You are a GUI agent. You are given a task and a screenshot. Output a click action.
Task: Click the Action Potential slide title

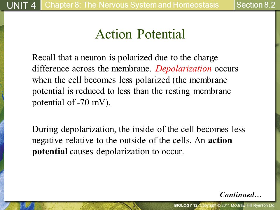click(140, 34)
